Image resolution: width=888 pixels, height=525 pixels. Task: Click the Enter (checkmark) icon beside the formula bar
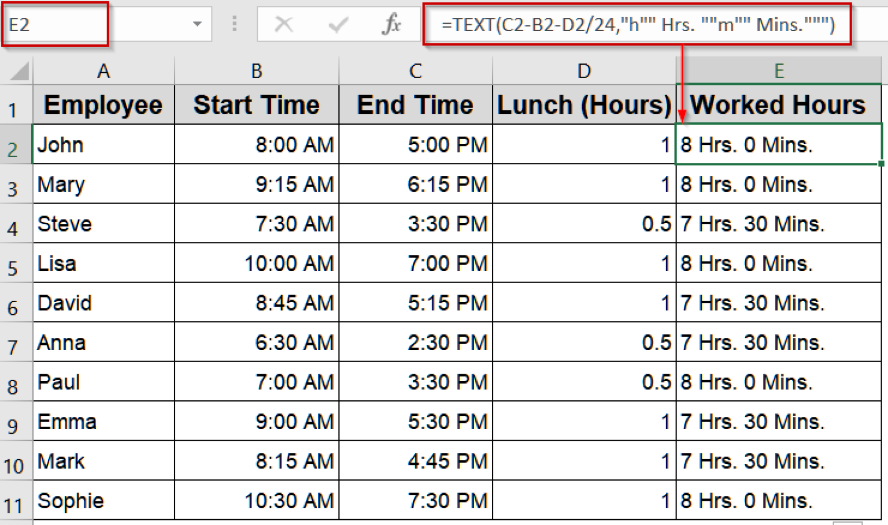[338, 24]
